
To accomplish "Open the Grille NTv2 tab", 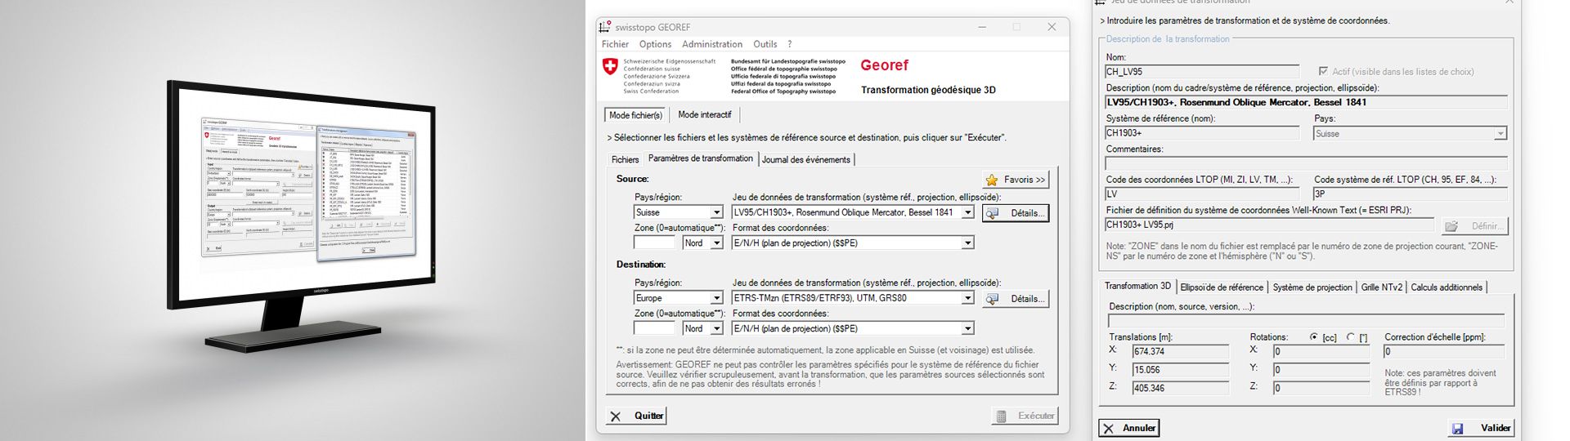I will (x=1381, y=287).
